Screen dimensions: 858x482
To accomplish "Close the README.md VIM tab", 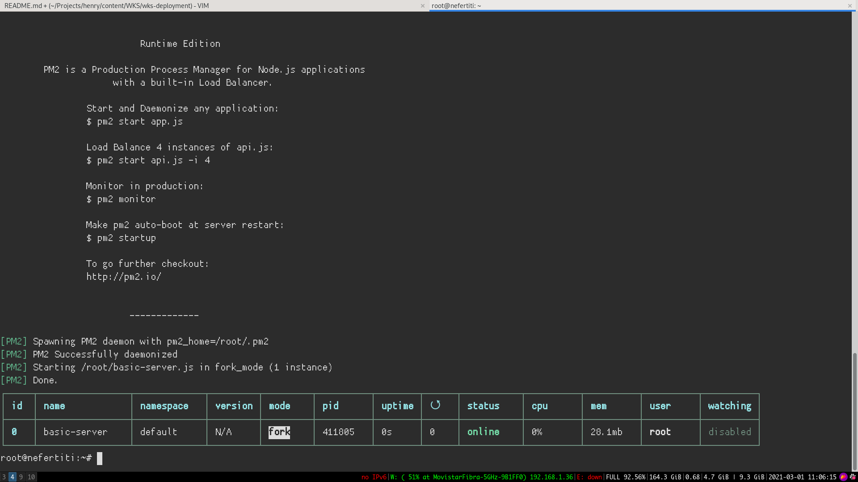I will 422,6.
